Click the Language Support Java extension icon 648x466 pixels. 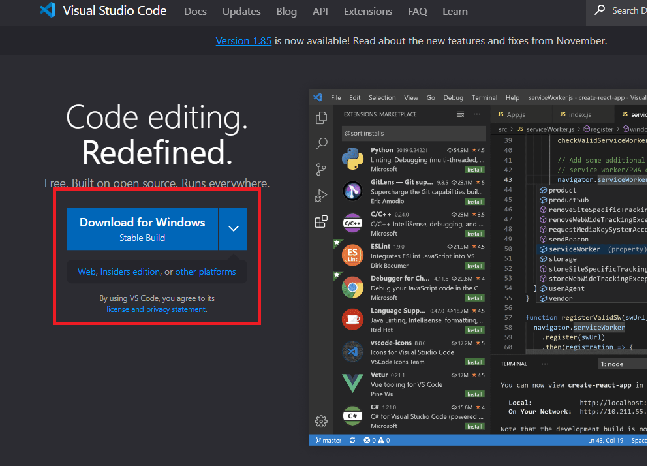point(352,319)
